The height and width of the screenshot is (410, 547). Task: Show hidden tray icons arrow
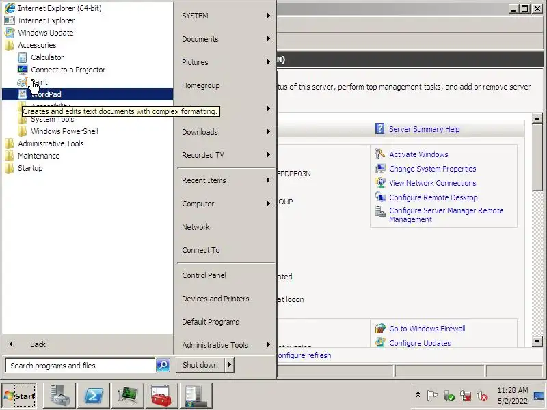(418, 395)
